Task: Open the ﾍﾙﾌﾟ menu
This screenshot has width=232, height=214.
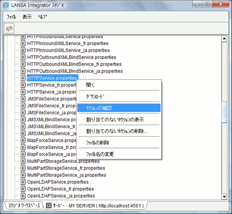Action: point(42,17)
